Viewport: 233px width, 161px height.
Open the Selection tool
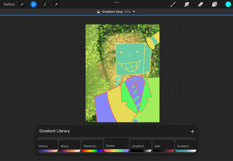(45, 4)
